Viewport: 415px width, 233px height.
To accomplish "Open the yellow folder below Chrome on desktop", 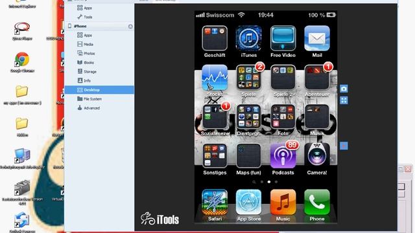I will (21, 91).
